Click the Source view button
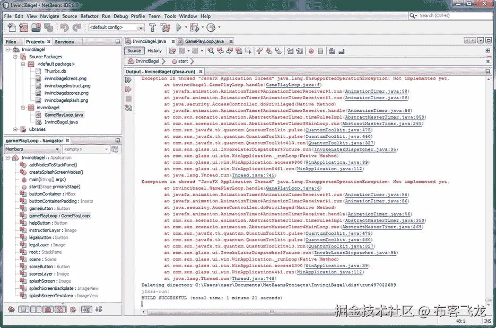496x328 pixels. point(134,51)
